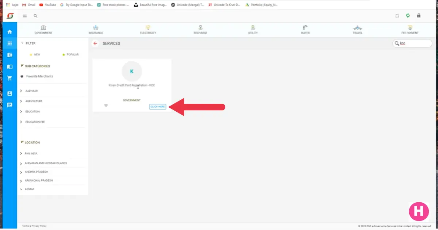This screenshot has height=230, width=438.
Task: Open the Terms & Privacy Policy link
Action: click(x=35, y=226)
